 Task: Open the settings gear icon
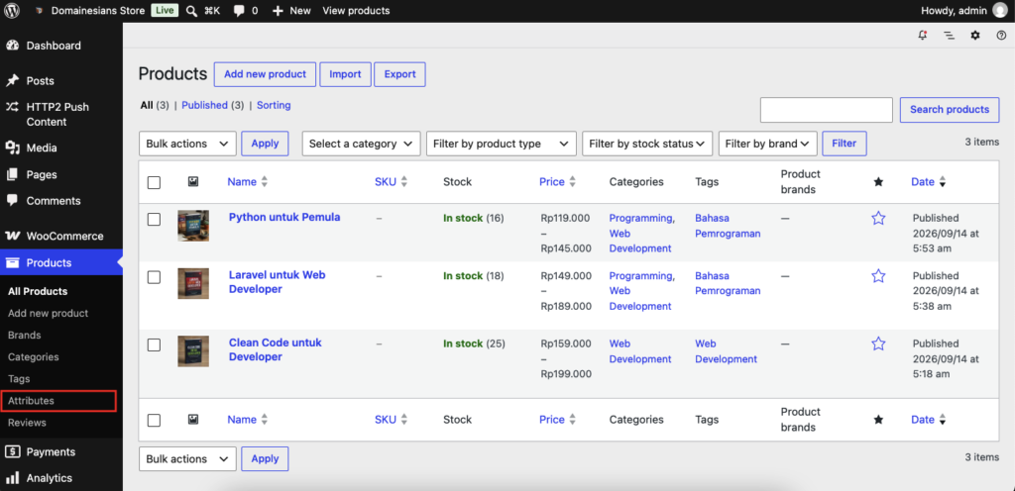[975, 36]
